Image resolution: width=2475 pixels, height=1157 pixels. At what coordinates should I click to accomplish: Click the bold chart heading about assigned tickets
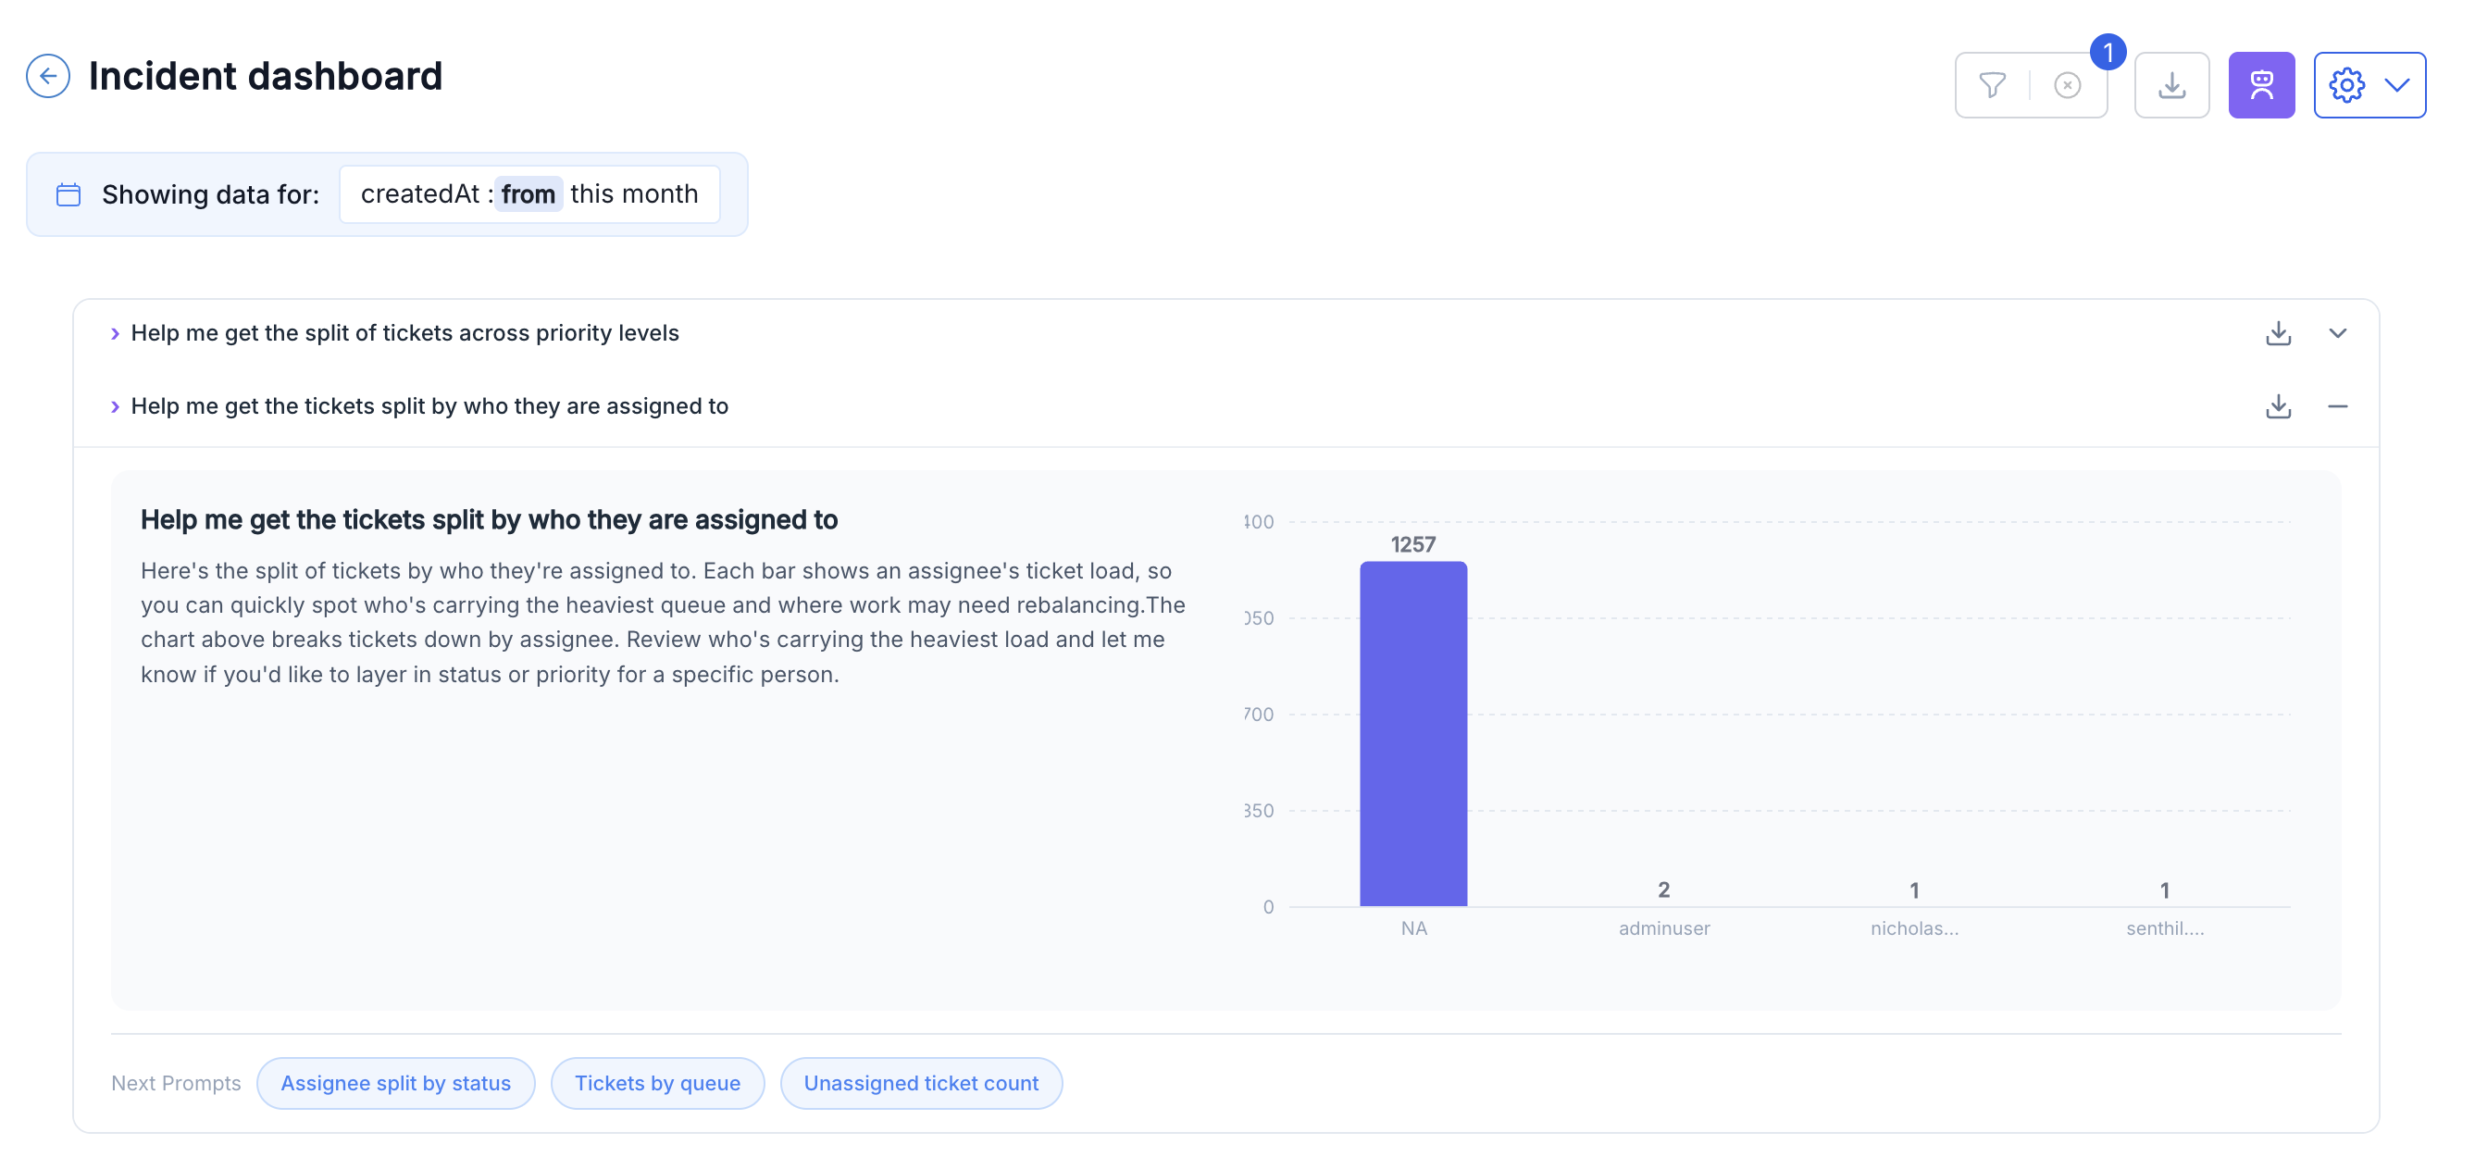pyautogui.click(x=489, y=520)
